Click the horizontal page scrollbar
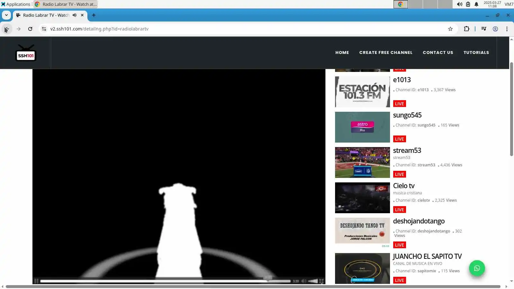Viewport: 514px width, 289px height. coord(253,286)
